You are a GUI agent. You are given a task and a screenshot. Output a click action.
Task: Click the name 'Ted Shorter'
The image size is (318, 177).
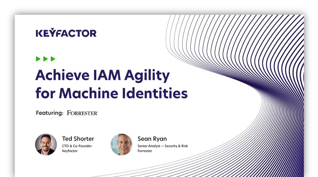(78, 139)
